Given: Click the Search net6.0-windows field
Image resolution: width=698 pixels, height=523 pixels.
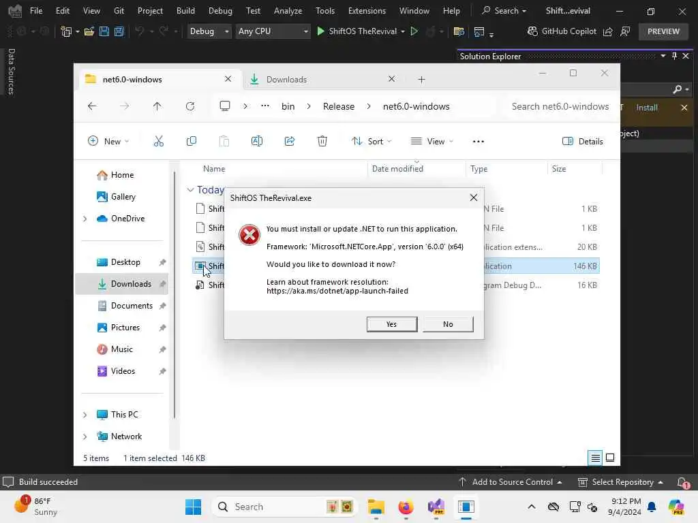Looking at the screenshot, I should (560, 106).
